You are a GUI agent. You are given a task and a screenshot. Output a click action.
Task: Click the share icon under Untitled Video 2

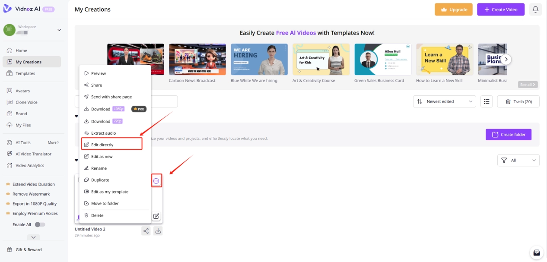pos(146,231)
